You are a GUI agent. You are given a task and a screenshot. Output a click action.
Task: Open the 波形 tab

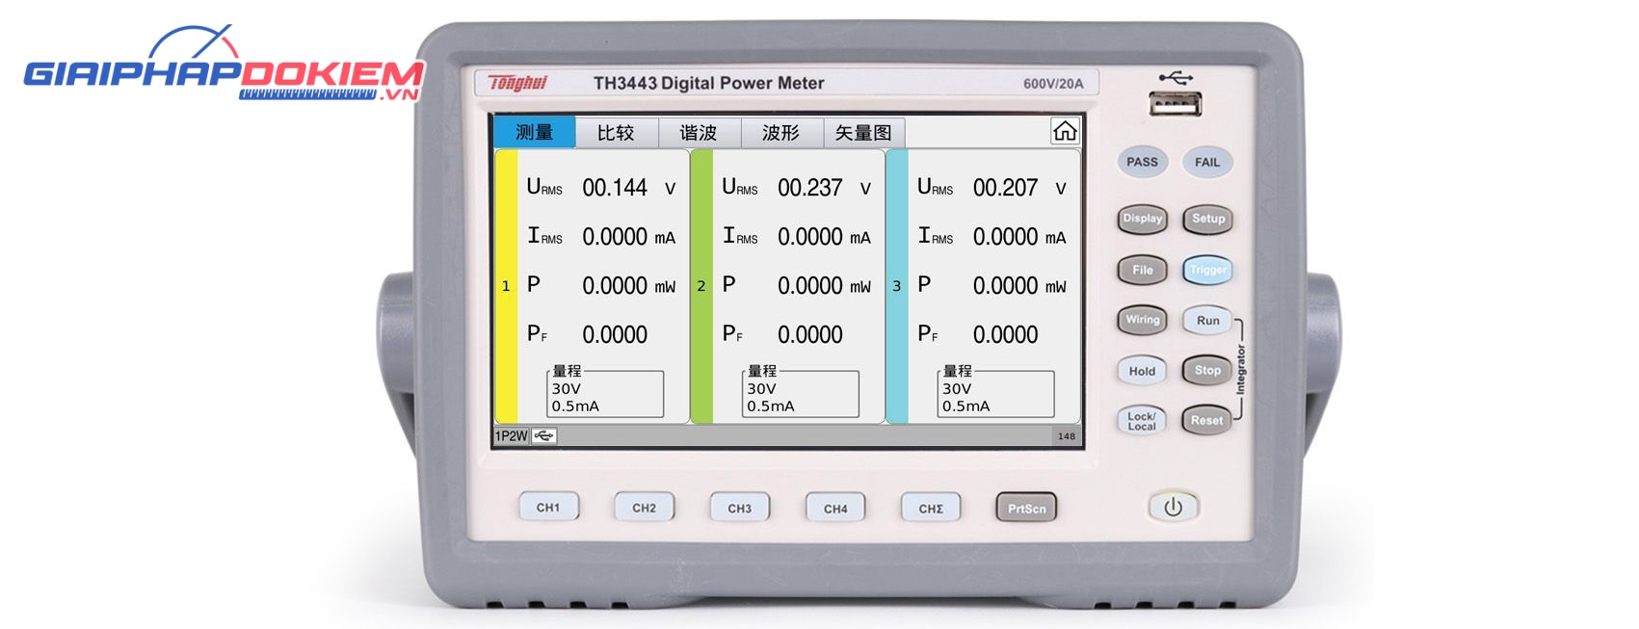click(782, 133)
